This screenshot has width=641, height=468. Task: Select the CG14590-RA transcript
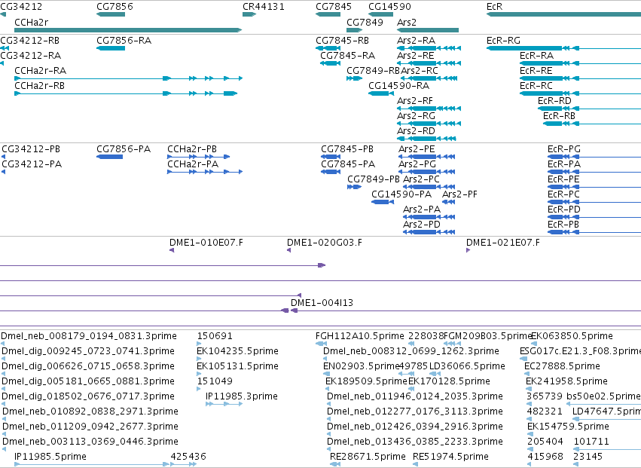pyautogui.click(x=381, y=93)
